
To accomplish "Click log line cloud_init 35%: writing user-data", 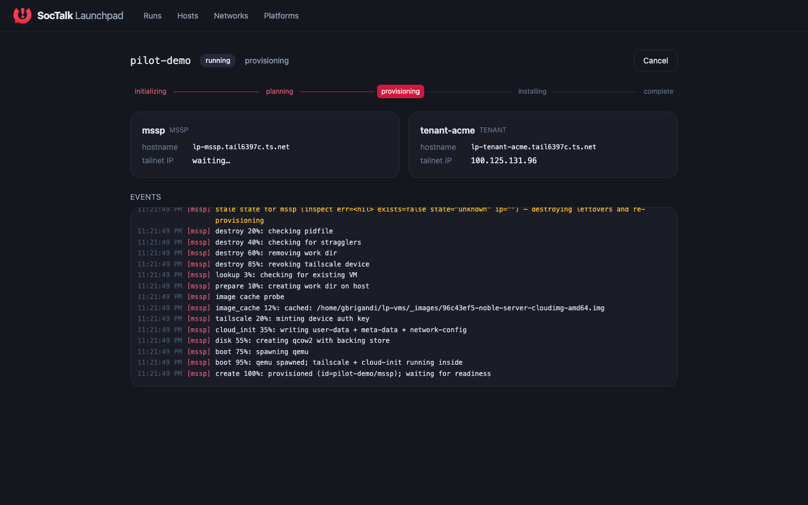I will (404, 330).
